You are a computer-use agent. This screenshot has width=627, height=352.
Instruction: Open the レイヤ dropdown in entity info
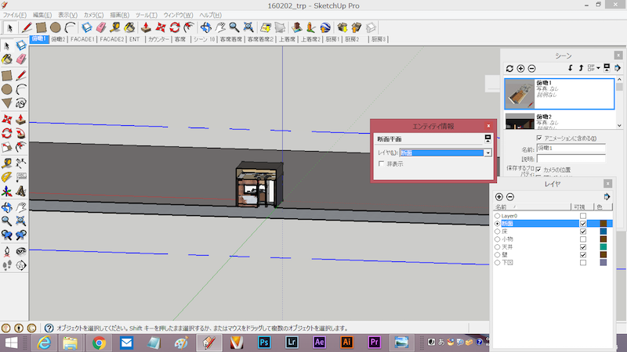pyautogui.click(x=488, y=153)
